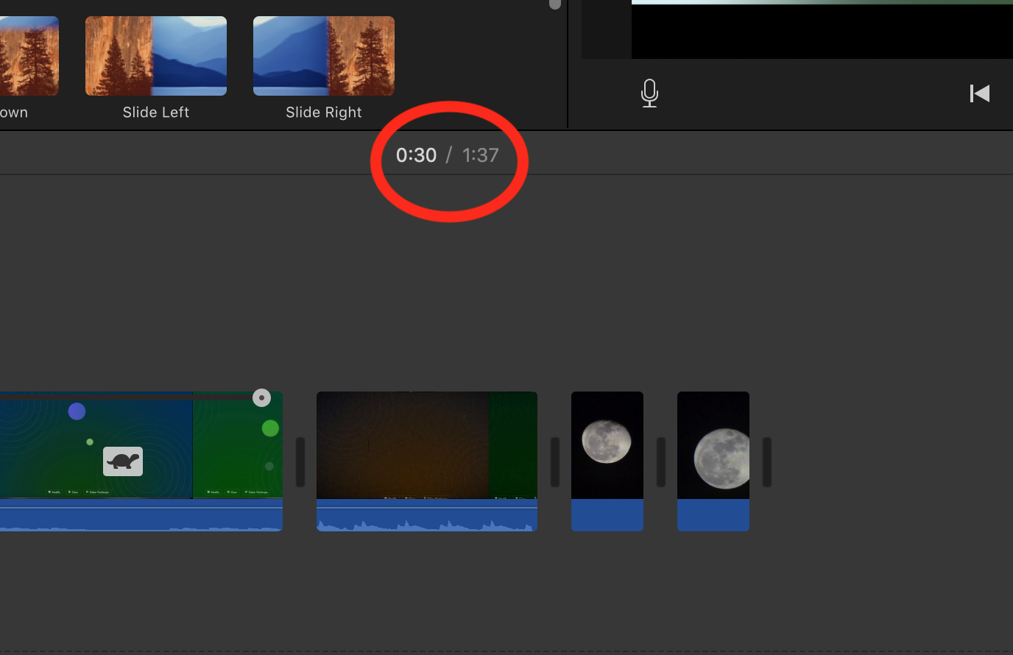Click the transition marker between moon clips
The image size is (1013, 655).
click(x=661, y=462)
